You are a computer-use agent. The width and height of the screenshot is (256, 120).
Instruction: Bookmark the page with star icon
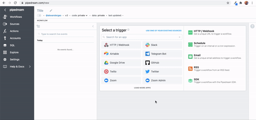pos(228,3)
